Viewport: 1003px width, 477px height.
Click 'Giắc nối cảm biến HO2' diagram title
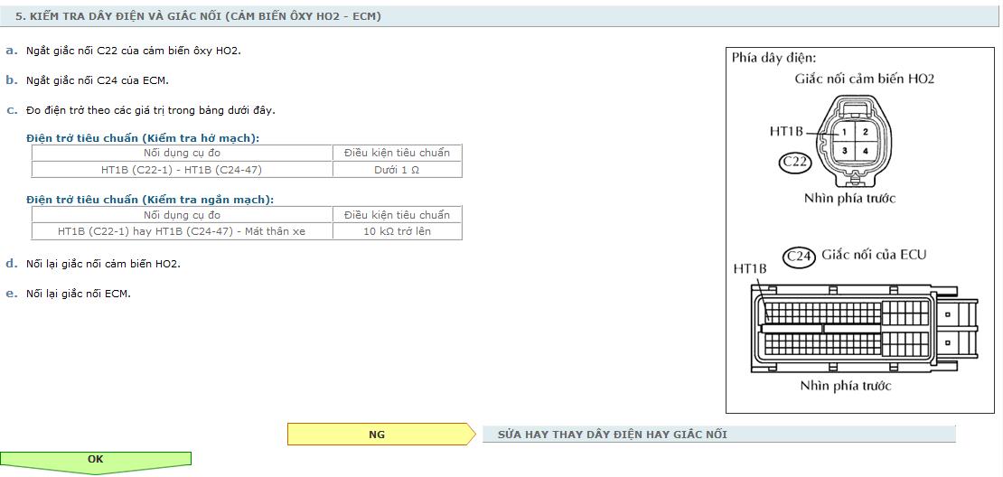[x=864, y=79]
